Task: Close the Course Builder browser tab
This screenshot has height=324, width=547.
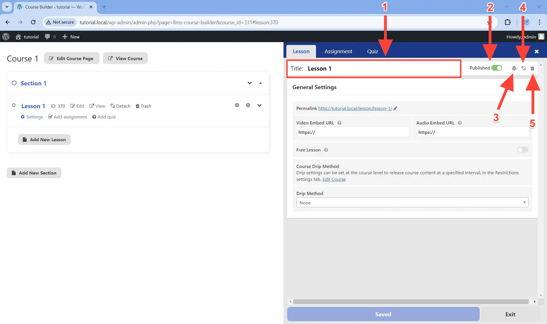Action: pos(91,7)
